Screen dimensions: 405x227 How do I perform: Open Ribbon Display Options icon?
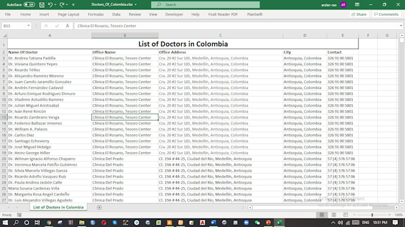[x=357, y=5]
